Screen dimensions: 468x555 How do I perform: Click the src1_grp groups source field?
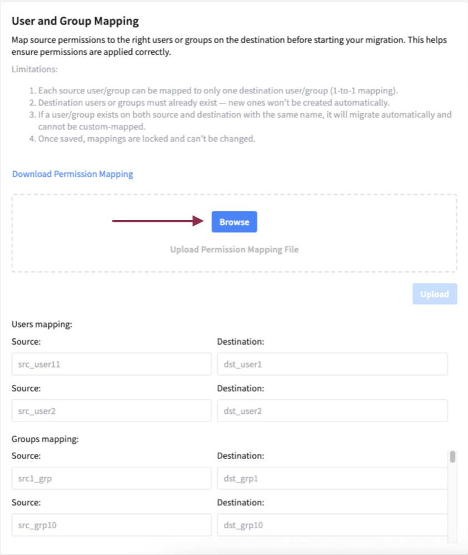click(111, 478)
